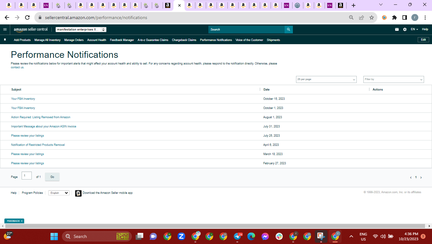The width and height of the screenshot is (432, 244).
Task: Open the Chrome profile avatar
Action: [415, 17]
